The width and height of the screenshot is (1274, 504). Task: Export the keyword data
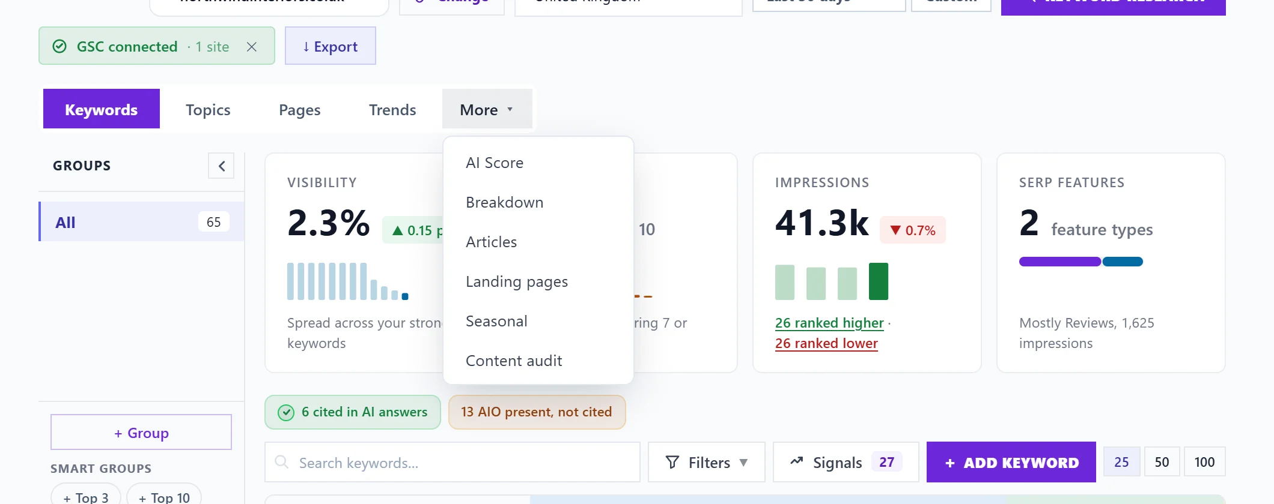tap(330, 46)
